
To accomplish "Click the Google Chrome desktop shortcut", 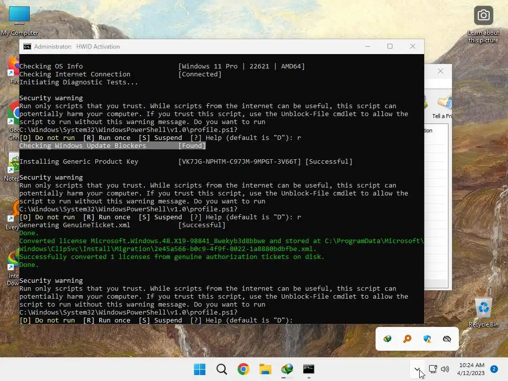I will [13, 120].
